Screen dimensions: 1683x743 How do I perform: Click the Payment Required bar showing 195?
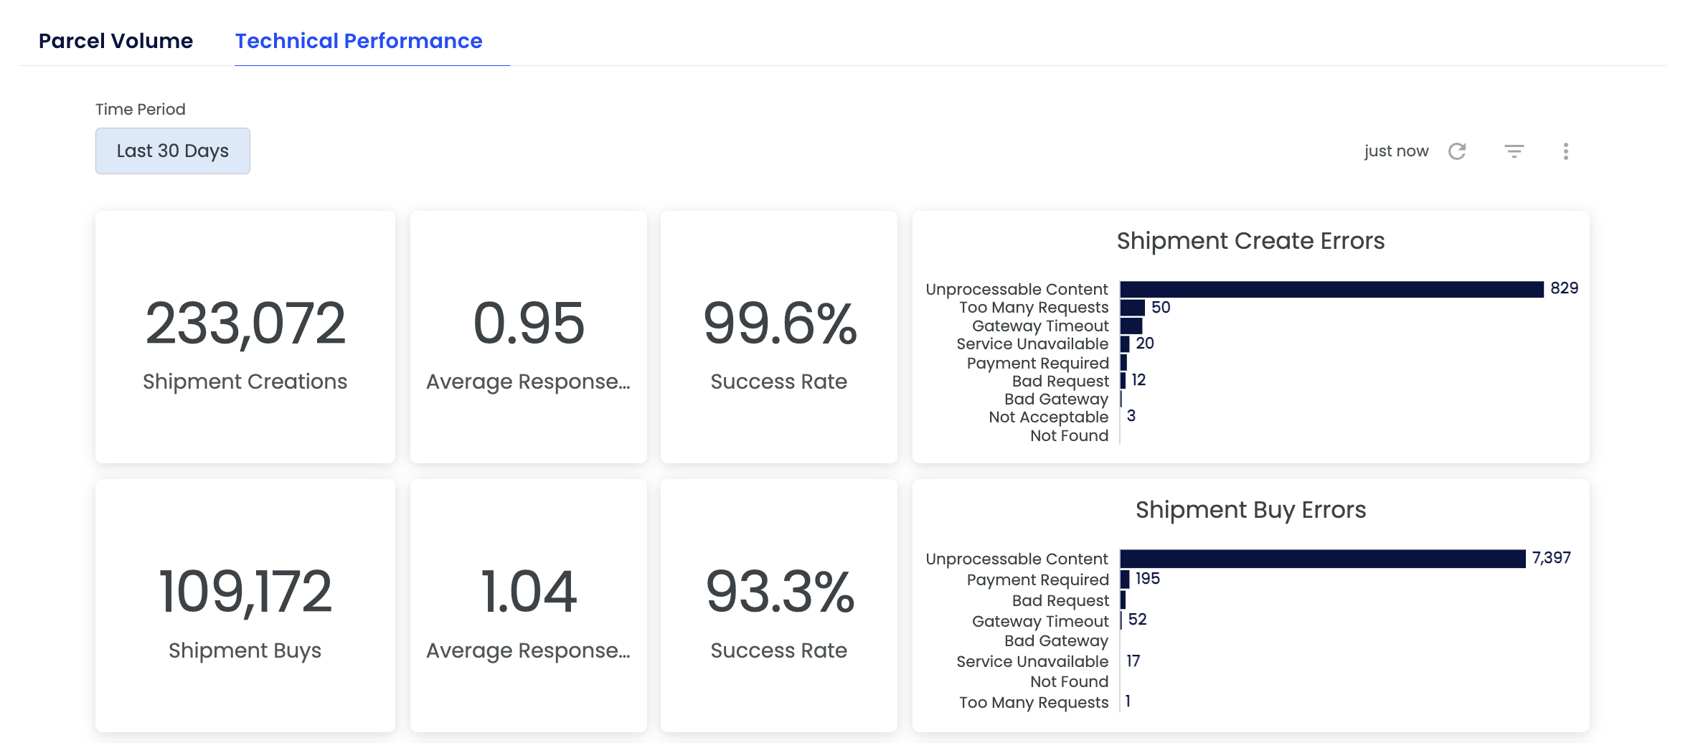click(1125, 579)
